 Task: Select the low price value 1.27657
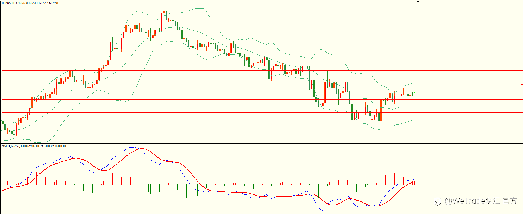43,3
